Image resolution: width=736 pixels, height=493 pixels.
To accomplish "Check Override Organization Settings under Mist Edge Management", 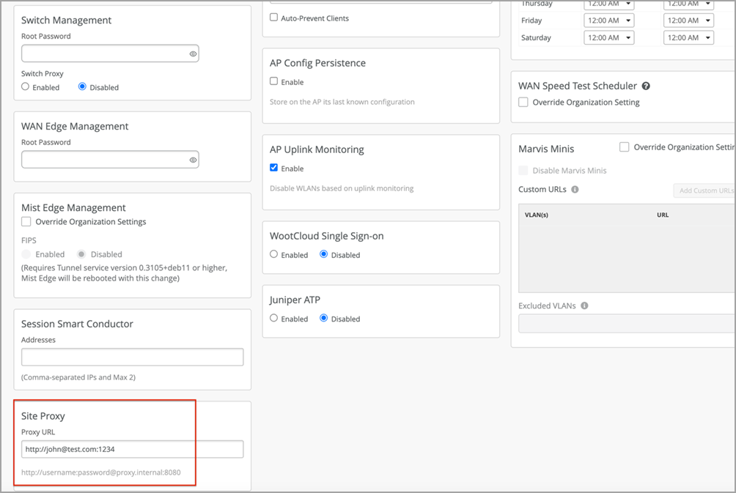I will click(x=26, y=222).
